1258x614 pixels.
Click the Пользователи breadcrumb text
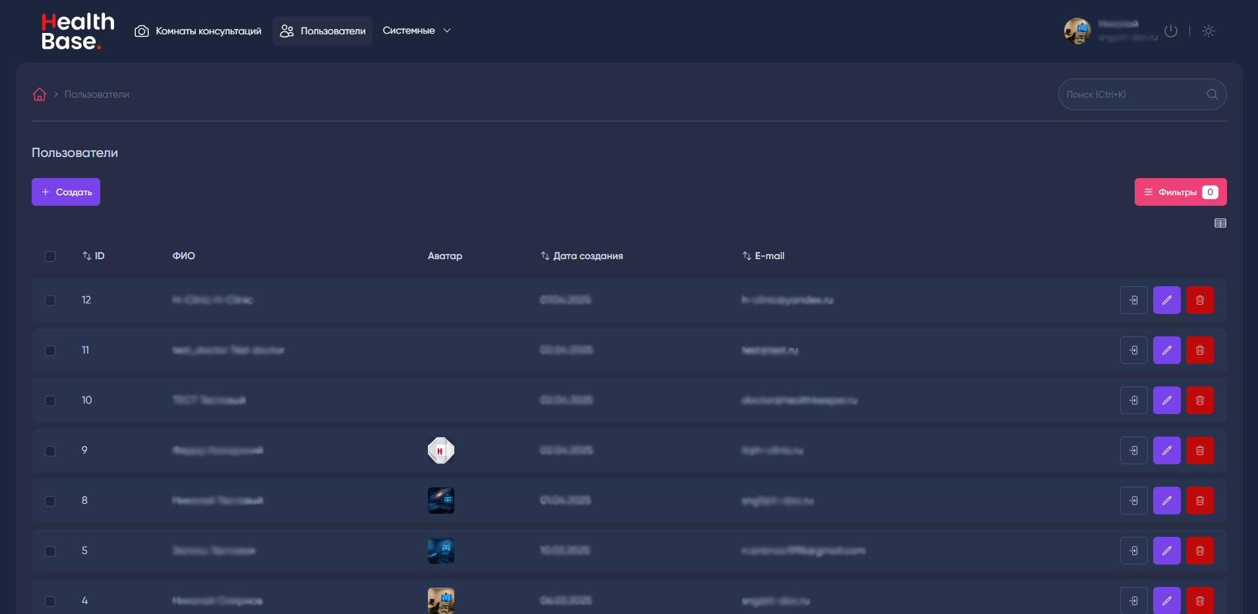(97, 94)
